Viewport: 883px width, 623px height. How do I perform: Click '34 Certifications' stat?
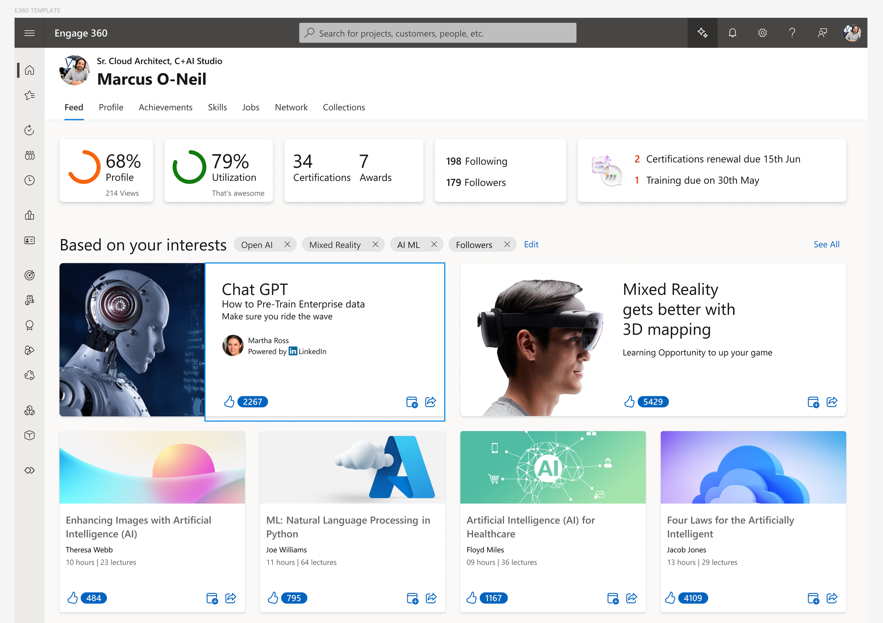(322, 167)
